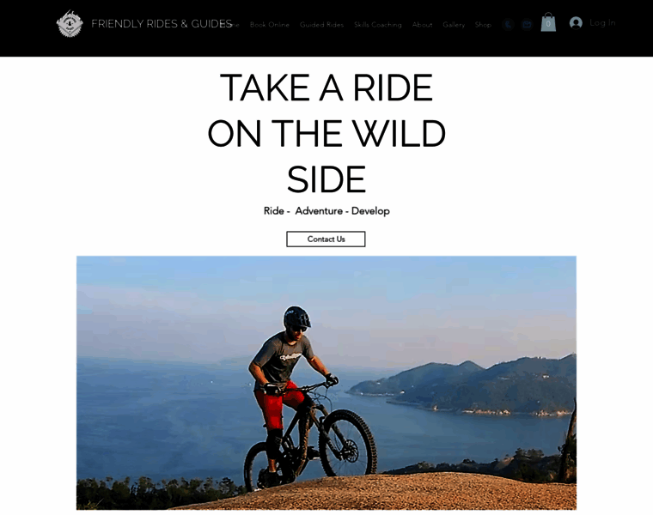Click the phone call icon

pyautogui.click(x=508, y=25)
